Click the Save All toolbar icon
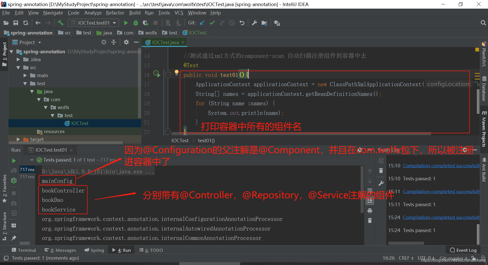488x265 pixels. click(x=16, y=23)
